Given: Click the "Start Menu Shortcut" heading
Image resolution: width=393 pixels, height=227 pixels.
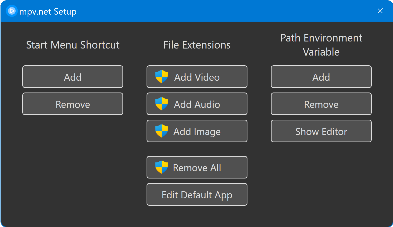Looking at the screenshot, I should pos(73,45).
